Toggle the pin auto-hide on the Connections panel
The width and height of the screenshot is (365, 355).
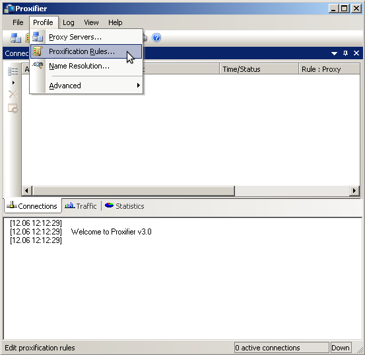click(345, 53)
